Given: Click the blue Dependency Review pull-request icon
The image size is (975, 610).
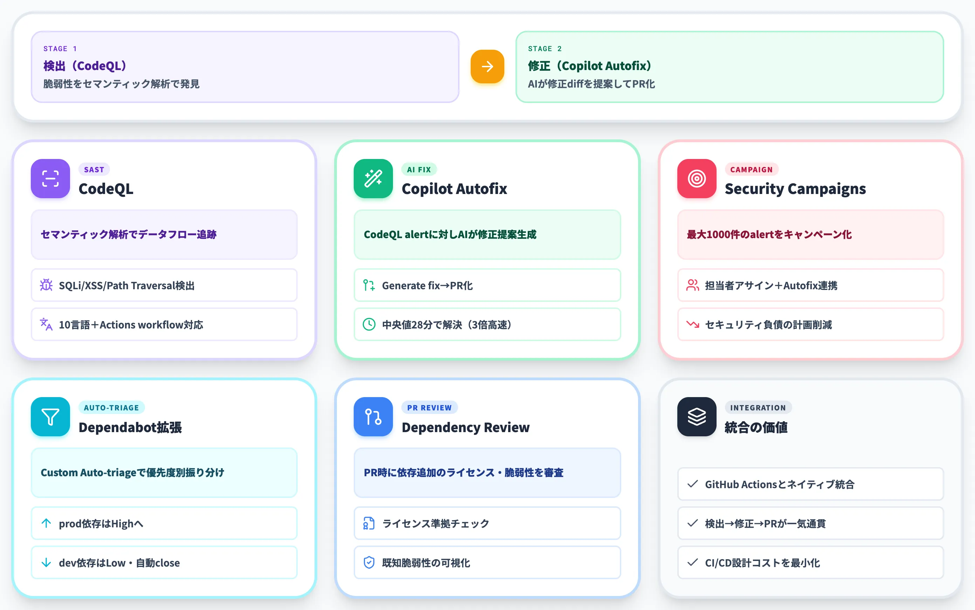Looking at the screenshot, I should click(373, 417).
